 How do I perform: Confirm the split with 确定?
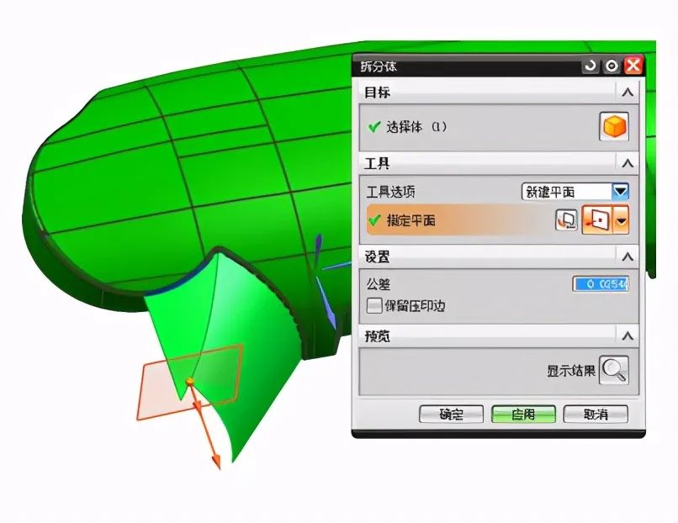coord(451,414)
